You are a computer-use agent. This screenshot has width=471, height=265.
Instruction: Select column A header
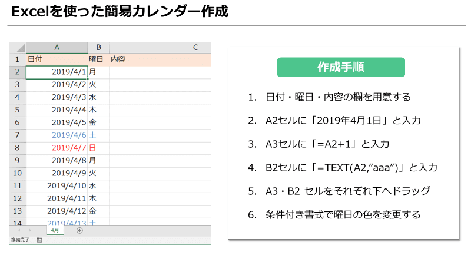[x=57, y=47]
